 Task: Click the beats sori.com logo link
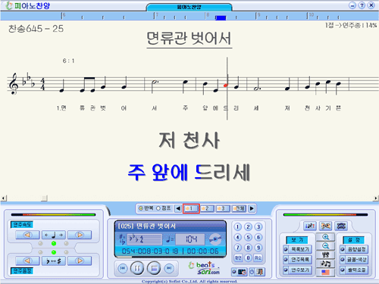click(205, 268)
